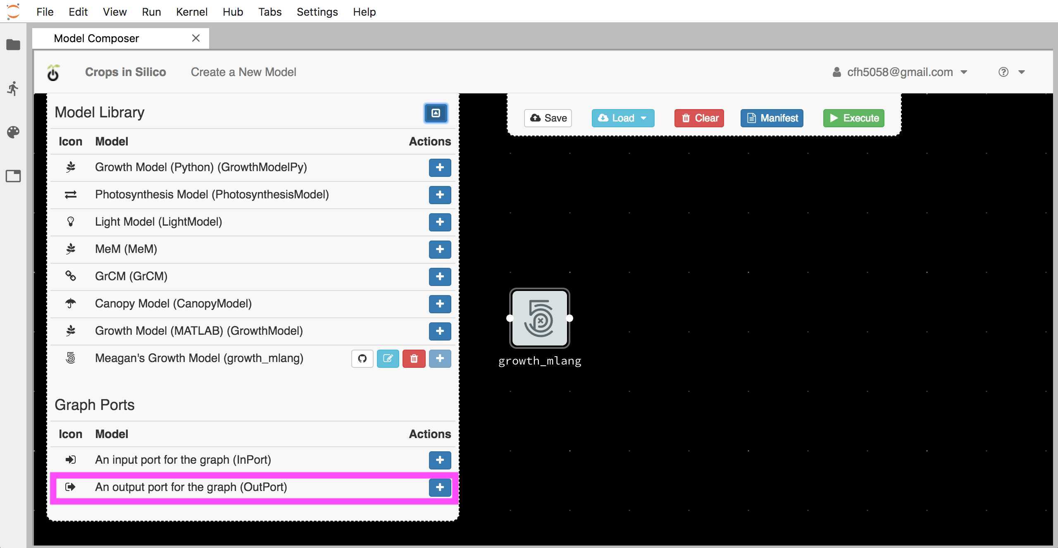
Task: Click the Growth Model (Python) leaf icon
Action: click(x=71, y=167)
